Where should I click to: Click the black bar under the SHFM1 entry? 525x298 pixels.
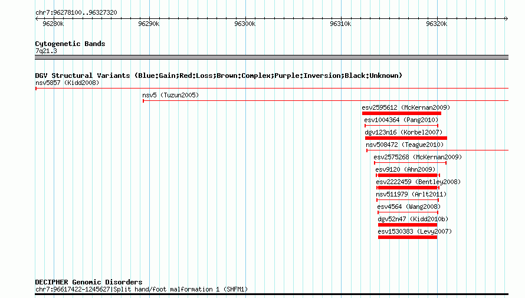(x=271, y=294)
